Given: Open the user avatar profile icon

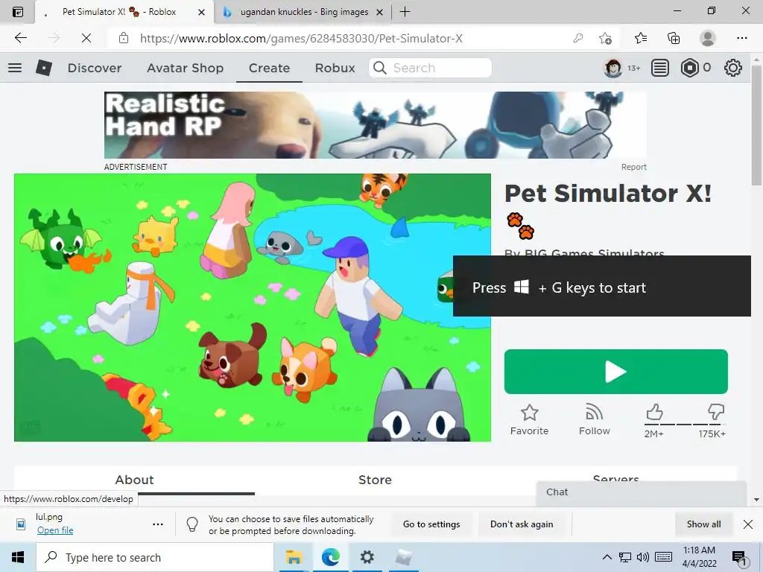Looking at the screenshot, I should pos(613,68).
